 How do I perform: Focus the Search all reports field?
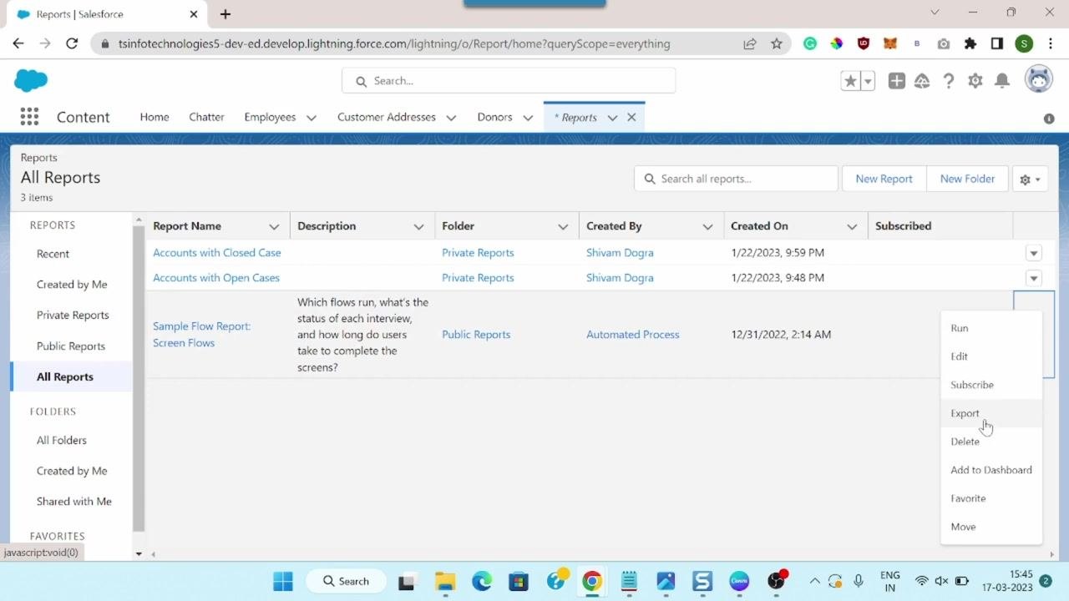[736, 179]
